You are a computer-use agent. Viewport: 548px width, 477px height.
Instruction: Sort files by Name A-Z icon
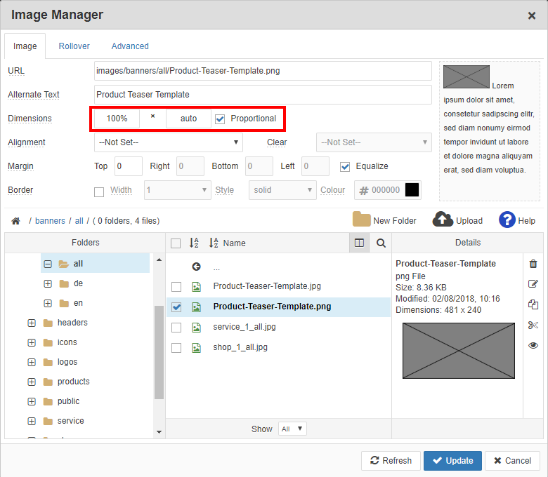(x=214, y=243)
